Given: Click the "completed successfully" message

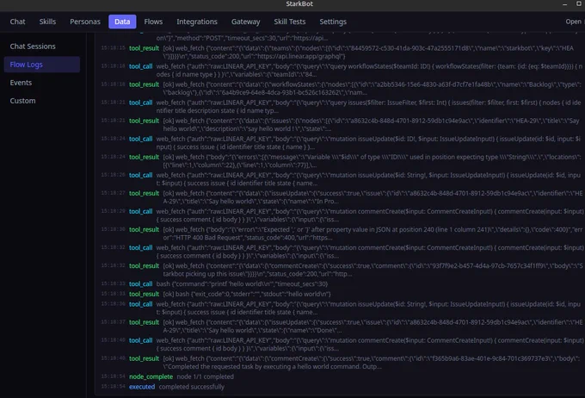Looking at the screenshot, I should (191, 387).
